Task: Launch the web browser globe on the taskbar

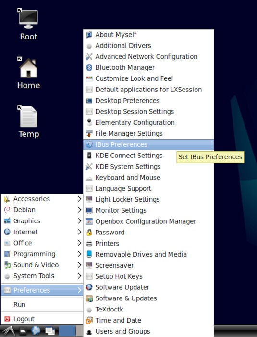Action: click(x=36, y=331)
